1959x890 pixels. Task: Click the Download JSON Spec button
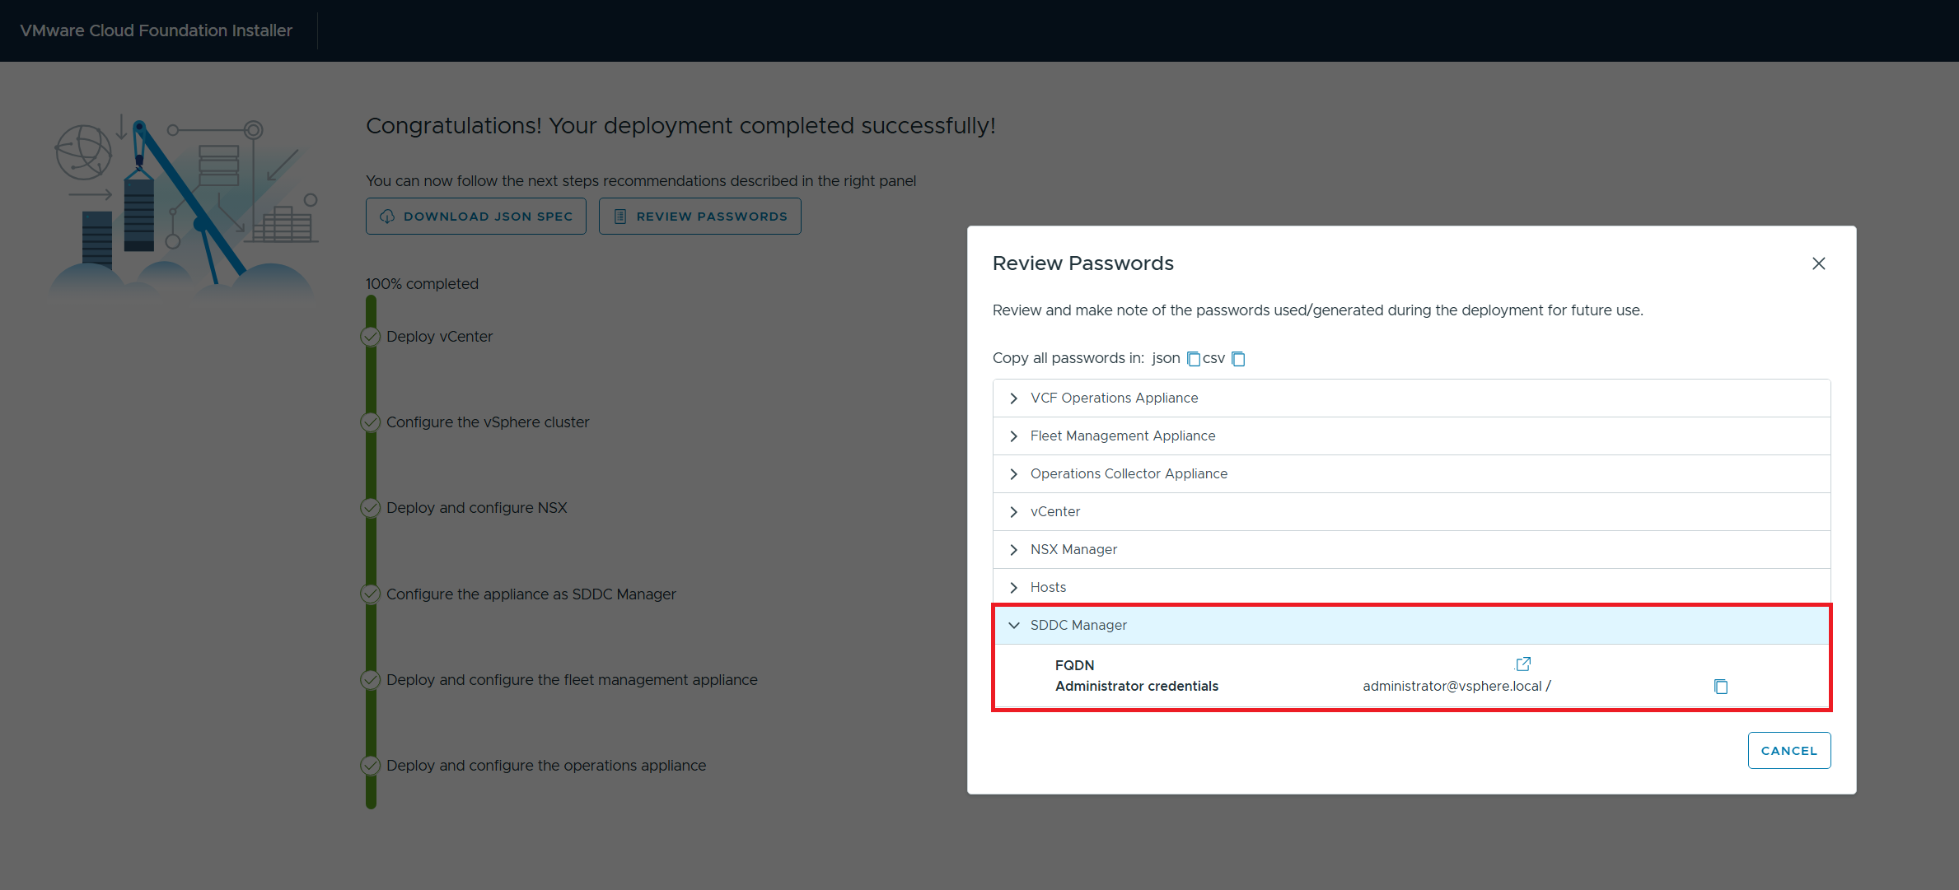pos(476,217)
